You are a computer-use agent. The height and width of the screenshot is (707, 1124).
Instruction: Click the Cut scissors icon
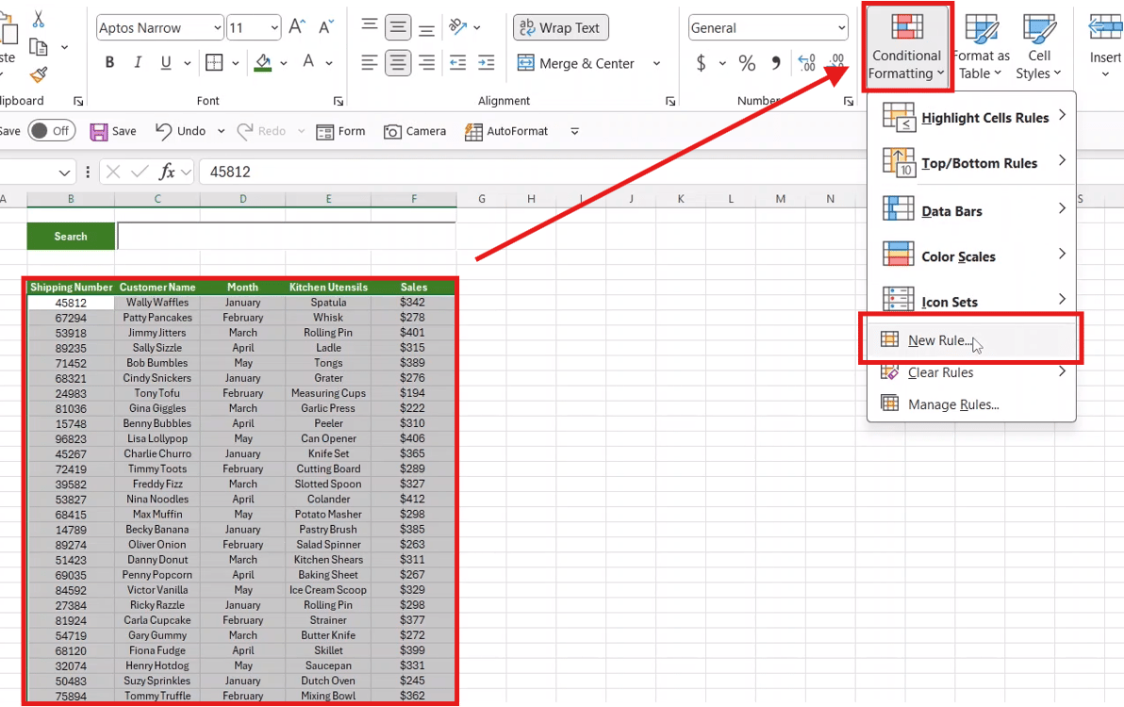(x=39, y=20)
